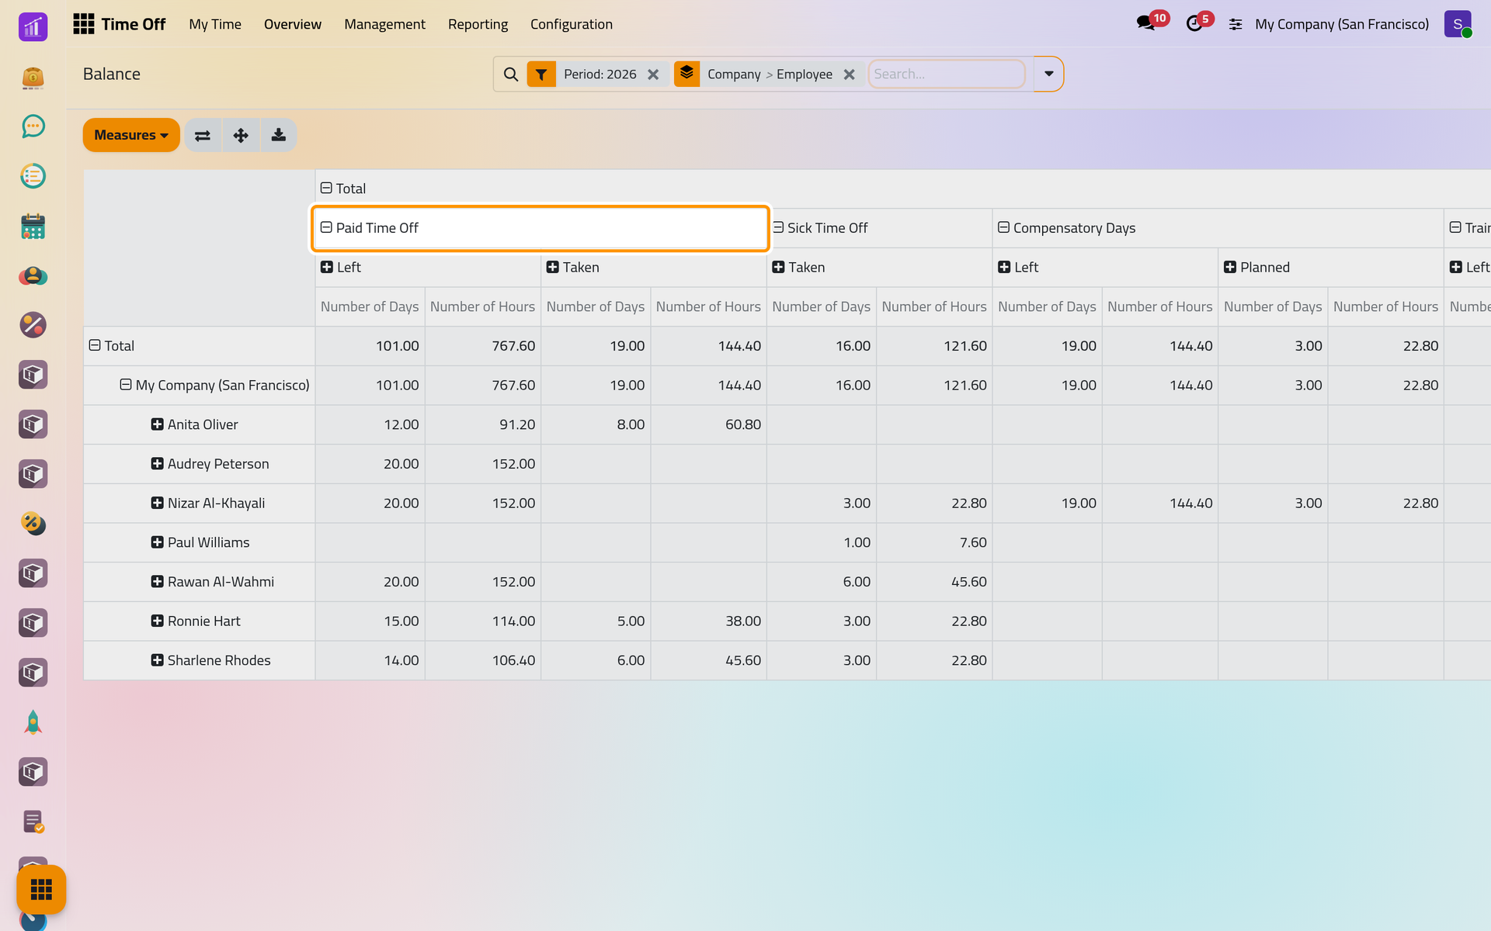
Task: Toggle the search options dropdown arrow
Action: coord(1048,74)
